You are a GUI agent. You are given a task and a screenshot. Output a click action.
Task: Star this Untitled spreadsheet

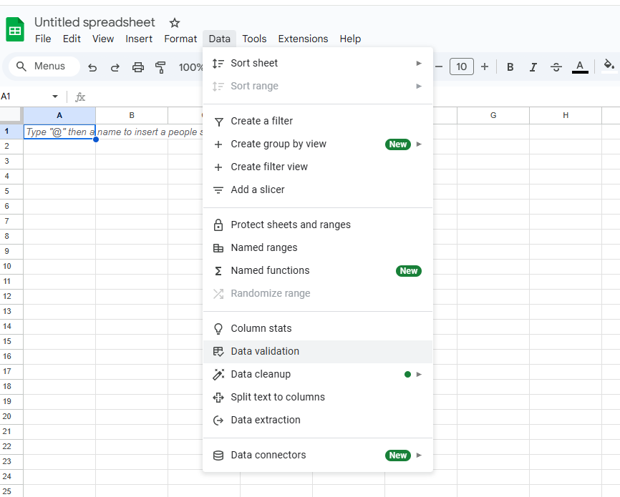175,23
